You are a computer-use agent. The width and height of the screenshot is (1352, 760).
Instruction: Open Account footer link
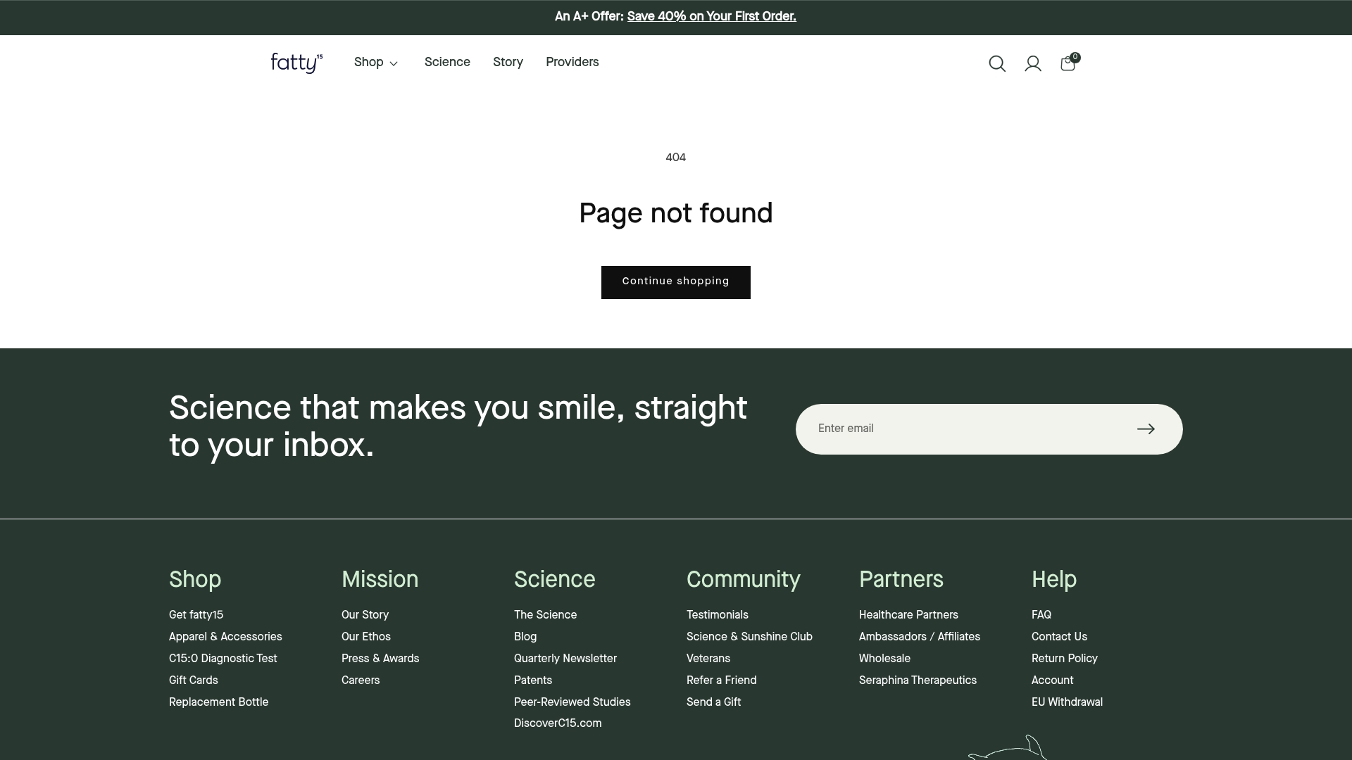pyautogui.click(x=1053, y=680)
